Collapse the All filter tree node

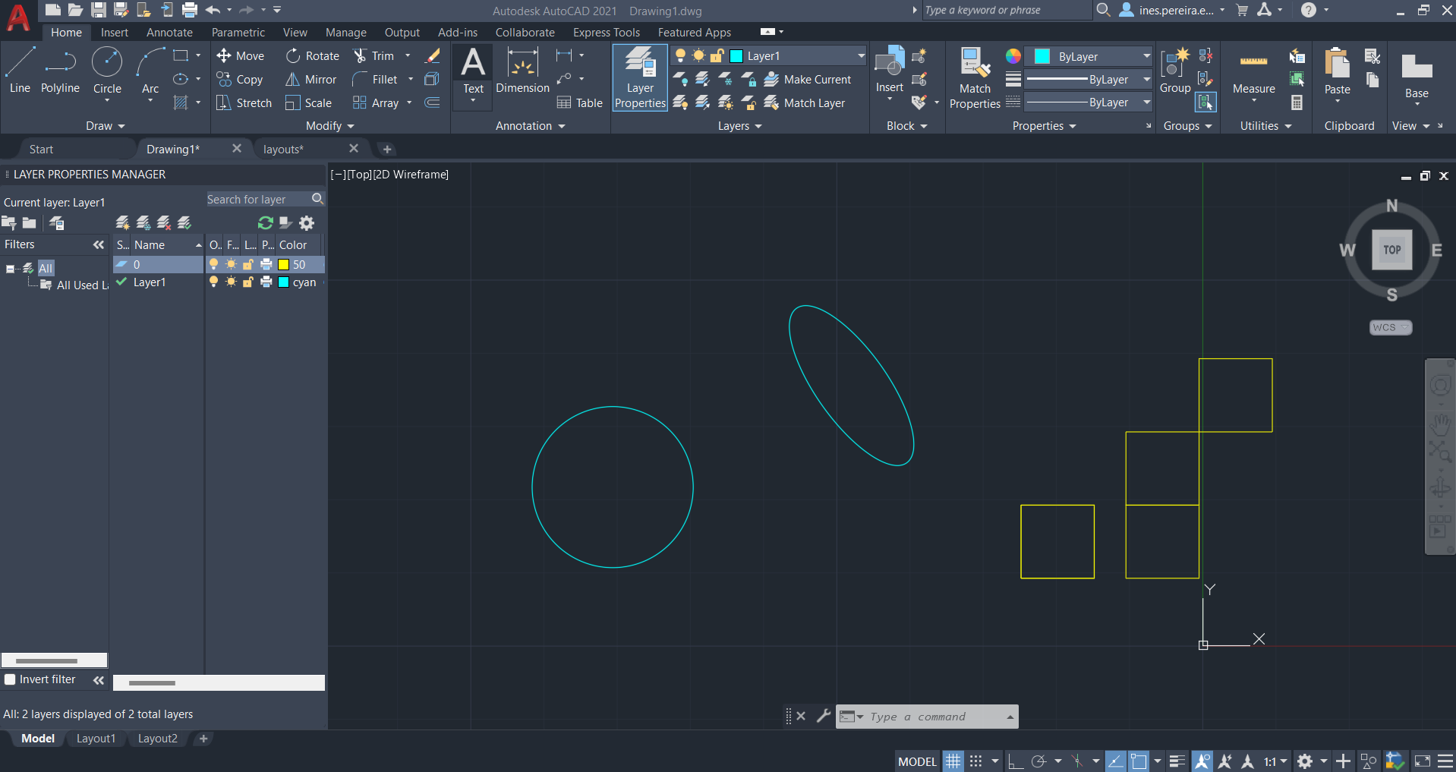tap(10, 269)
